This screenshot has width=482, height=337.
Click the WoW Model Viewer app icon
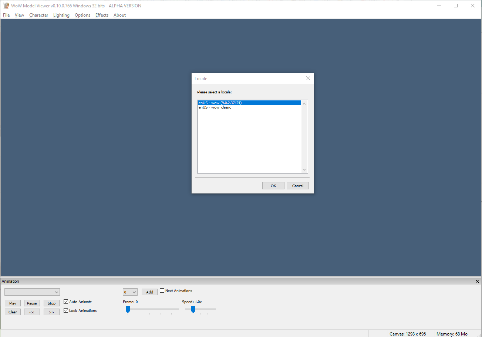coord(6,6)
